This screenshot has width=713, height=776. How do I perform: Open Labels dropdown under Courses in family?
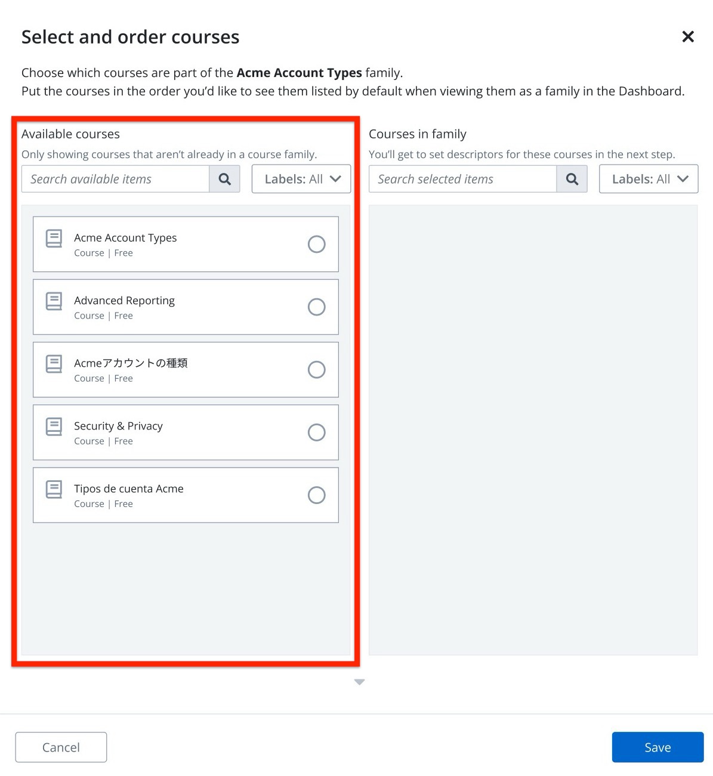648,179
